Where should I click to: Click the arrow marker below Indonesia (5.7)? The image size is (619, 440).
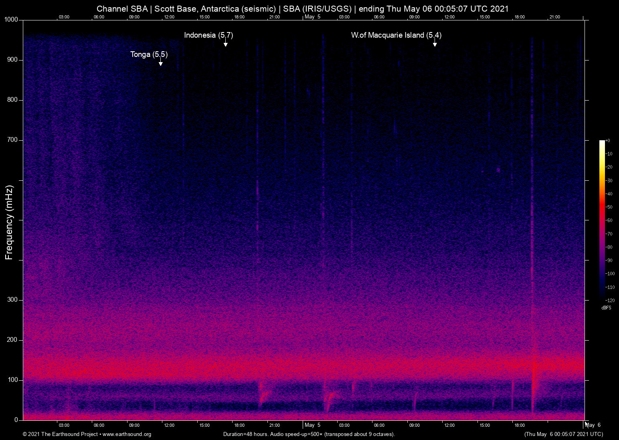tap(226, 43)
